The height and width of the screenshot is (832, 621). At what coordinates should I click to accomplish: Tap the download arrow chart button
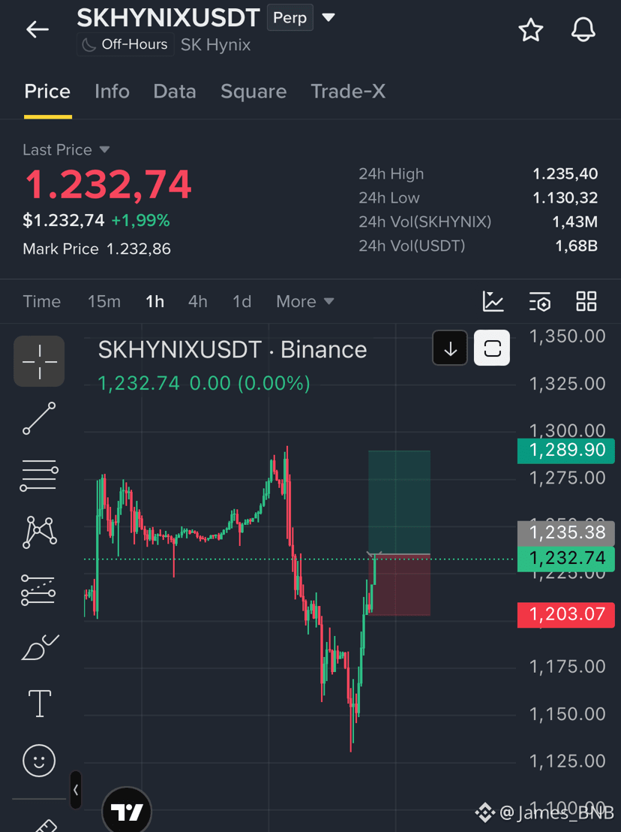(x=450, y=348)
